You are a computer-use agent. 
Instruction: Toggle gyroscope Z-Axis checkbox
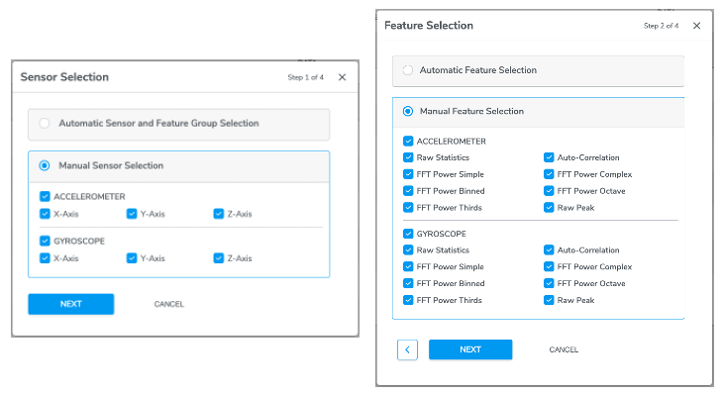coord(219,258)
